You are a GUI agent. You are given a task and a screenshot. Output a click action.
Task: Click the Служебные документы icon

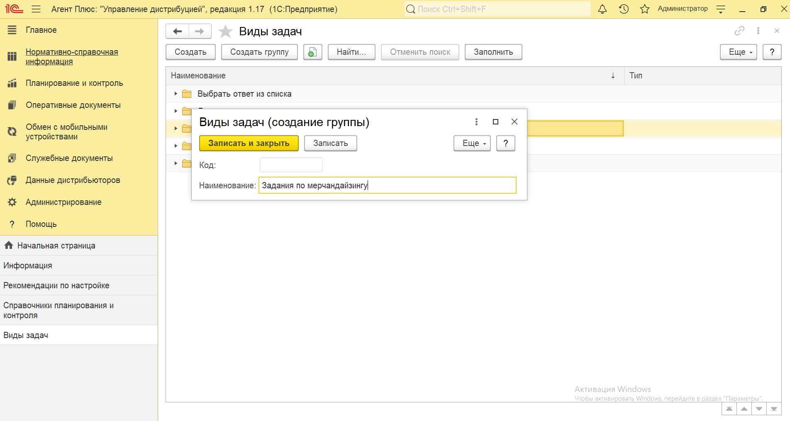(12, 158)
